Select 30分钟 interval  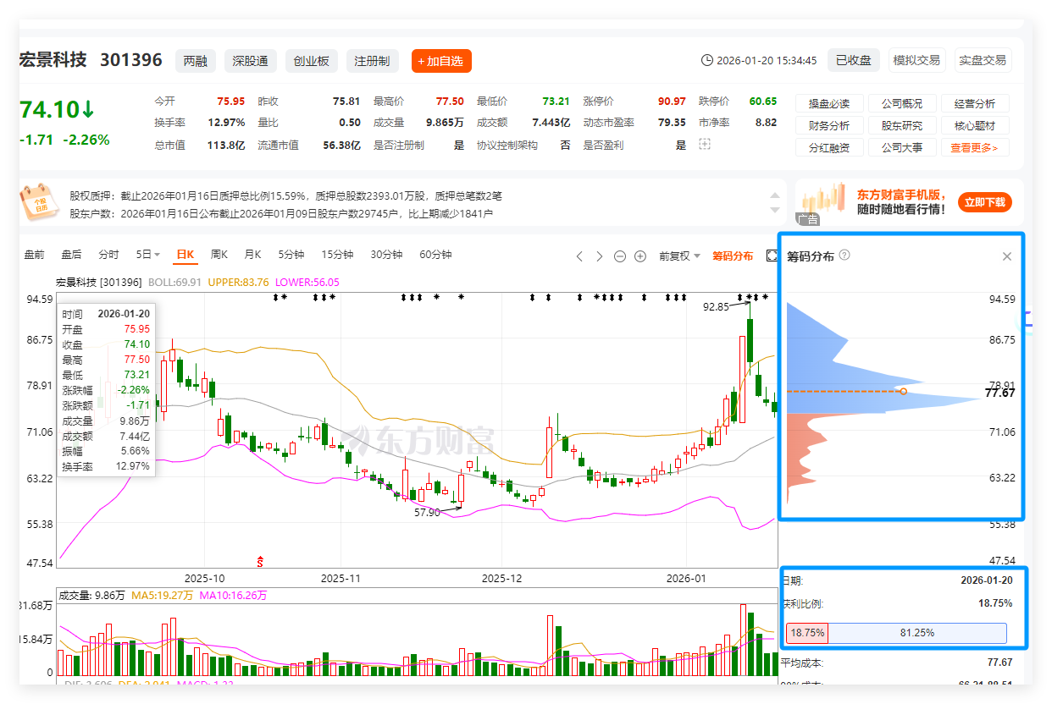[x=386, y=254]
